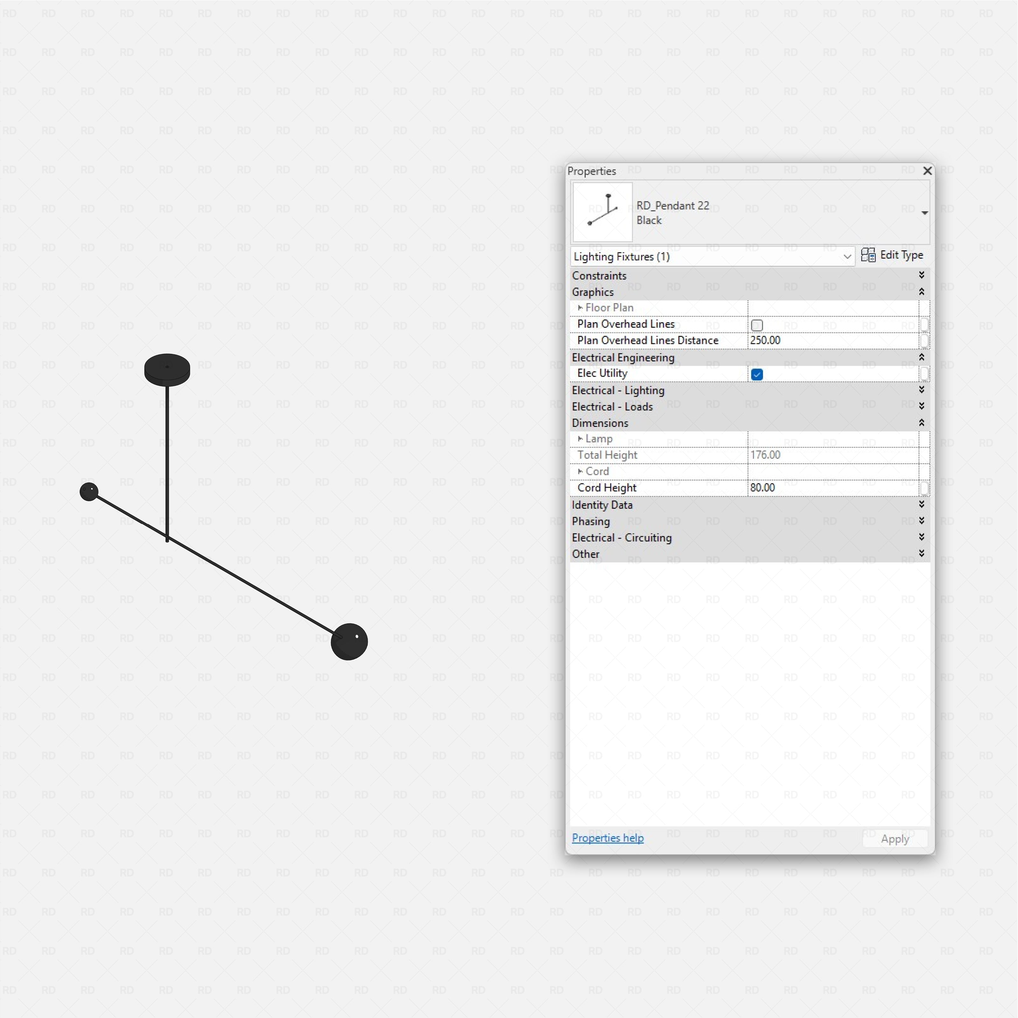Click the Apply button
This screenshot has width=1018, height=1018.
[x=895, y=839]
